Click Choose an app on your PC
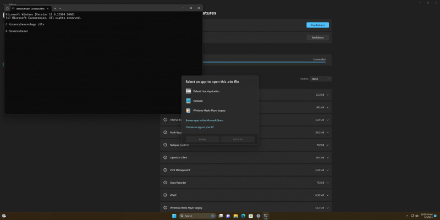440x220 pixels. 200,127
